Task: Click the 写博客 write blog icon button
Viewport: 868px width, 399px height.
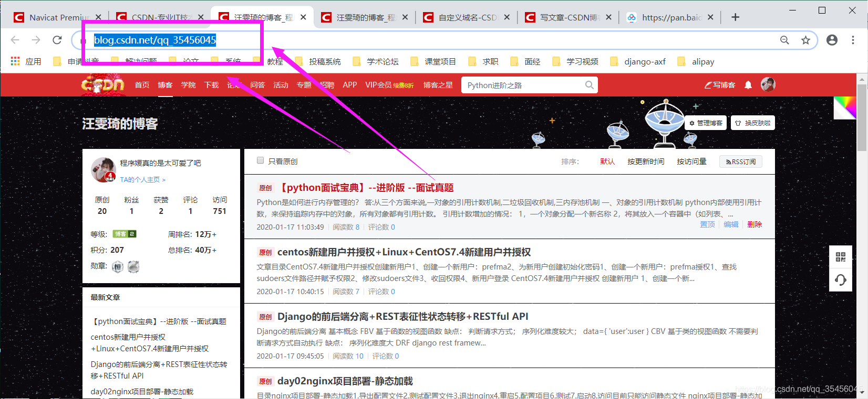Action: tap(720, 85)
